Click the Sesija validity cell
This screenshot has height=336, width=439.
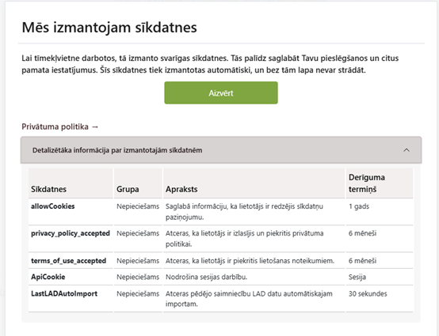(x=357, y=277)
